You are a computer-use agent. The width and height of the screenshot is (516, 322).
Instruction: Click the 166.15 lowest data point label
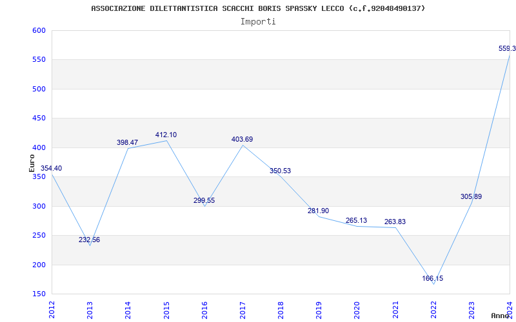[x=433, y=279]
